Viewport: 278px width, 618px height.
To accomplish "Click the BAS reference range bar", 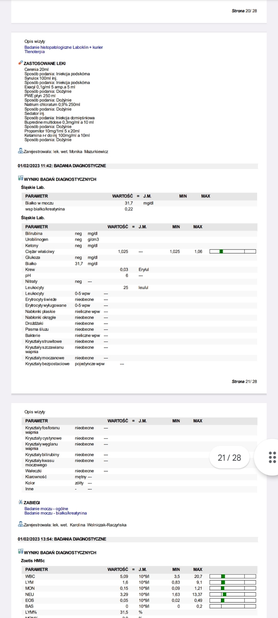I will click(233, 606).
